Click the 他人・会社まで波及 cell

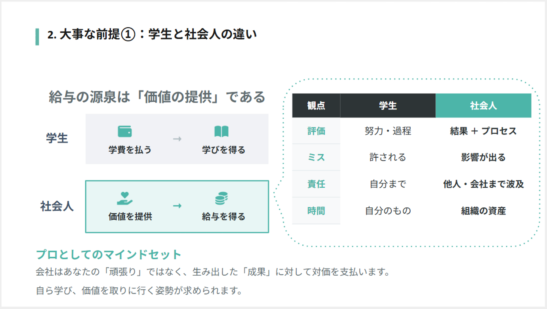coord(483,184)
